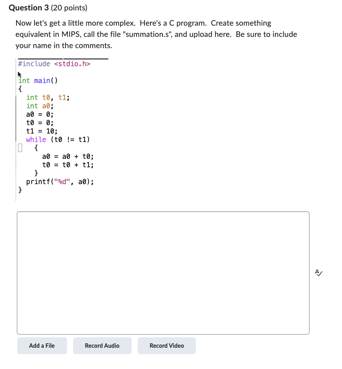The width and height of the screenshot is (342, 369).
Task: Click the Record Video button
Action: pos(167,345)
